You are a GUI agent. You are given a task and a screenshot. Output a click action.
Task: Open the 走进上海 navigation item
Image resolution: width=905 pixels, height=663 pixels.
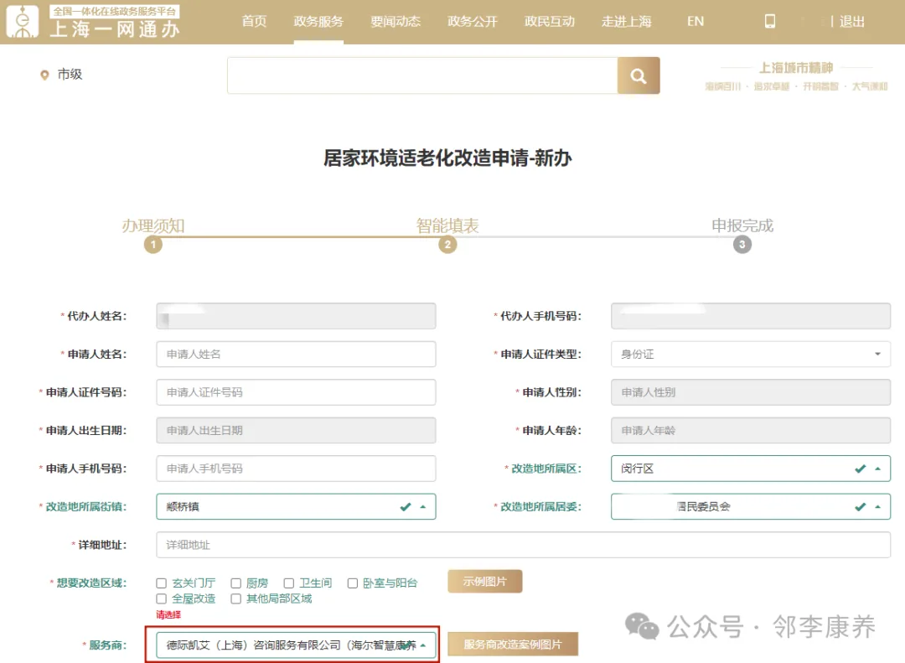pos(626,21)
